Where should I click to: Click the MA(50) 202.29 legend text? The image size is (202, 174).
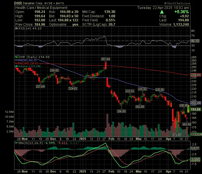point(27,60)
